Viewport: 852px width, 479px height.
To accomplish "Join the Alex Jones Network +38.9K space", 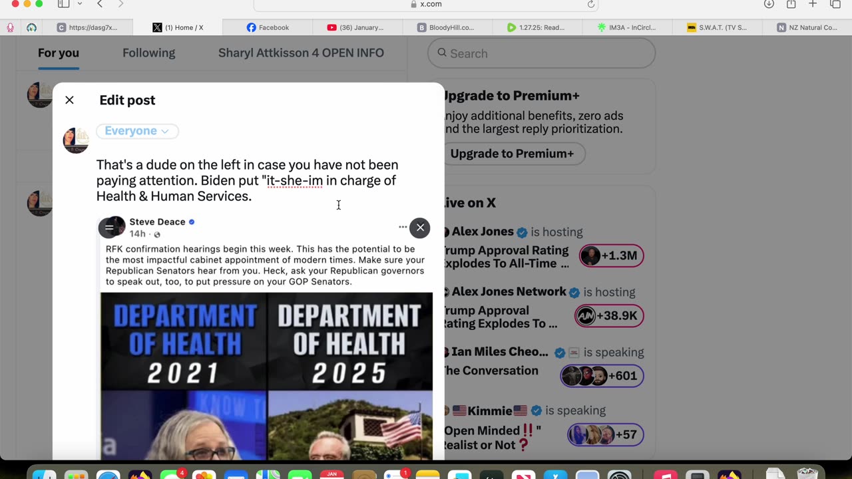I will point(609,316).
